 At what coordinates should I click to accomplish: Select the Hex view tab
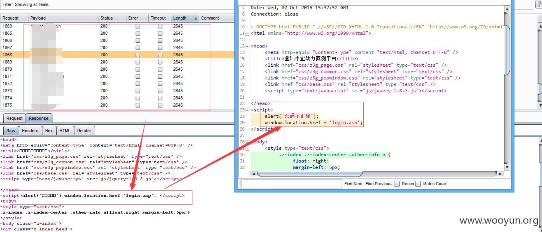pos(49,131)
